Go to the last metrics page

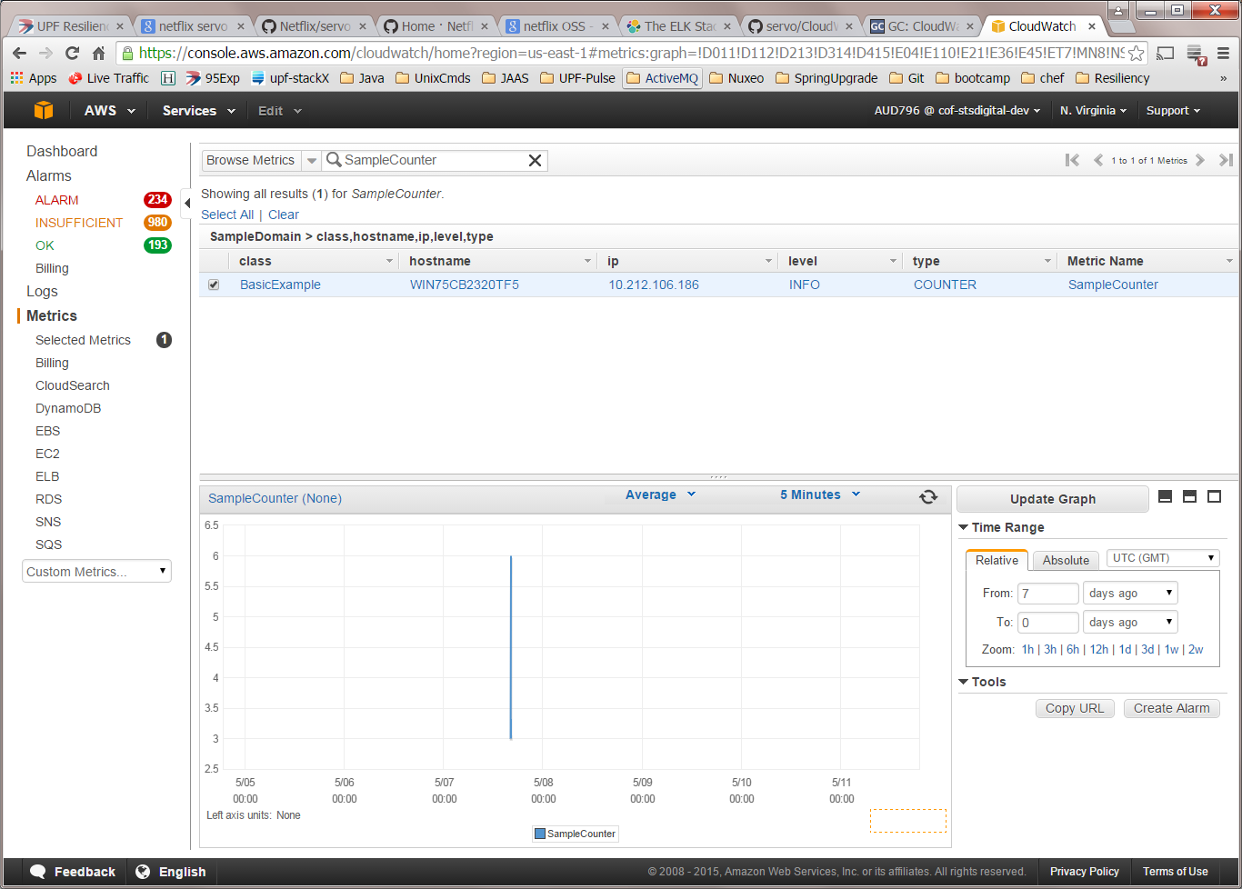tap(1226, 160)
